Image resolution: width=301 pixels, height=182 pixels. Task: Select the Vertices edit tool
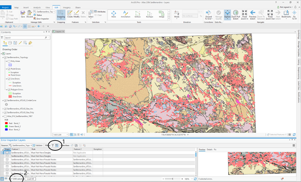point(137,14)
